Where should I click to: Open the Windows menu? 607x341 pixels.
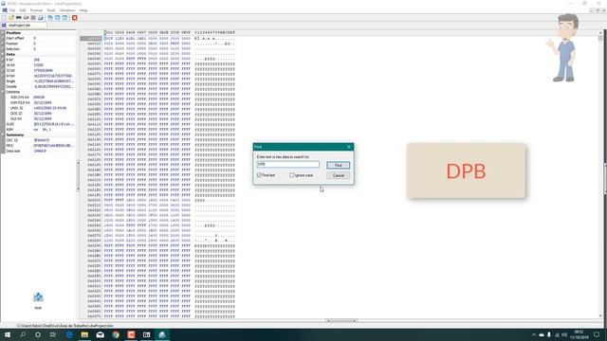coord(67,10)
